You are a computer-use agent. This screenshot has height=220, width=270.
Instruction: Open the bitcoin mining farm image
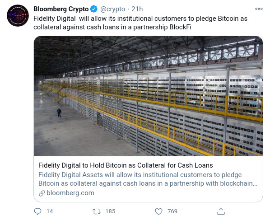(x=148, y=96)
